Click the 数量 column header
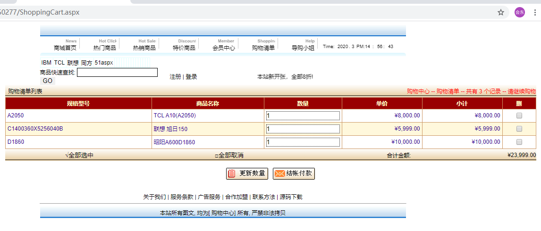The height and width of the screenshot is (231, 541). pyautogui.click(x=303, y=103)
